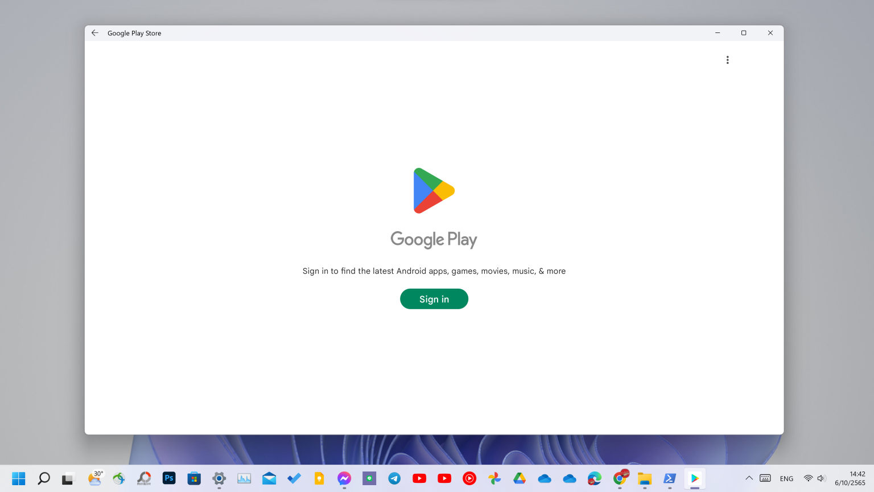Image resolution: width=874 pixels, height=492 pixels.
Task: Open the volume slider from the tray
Action: 821,478
